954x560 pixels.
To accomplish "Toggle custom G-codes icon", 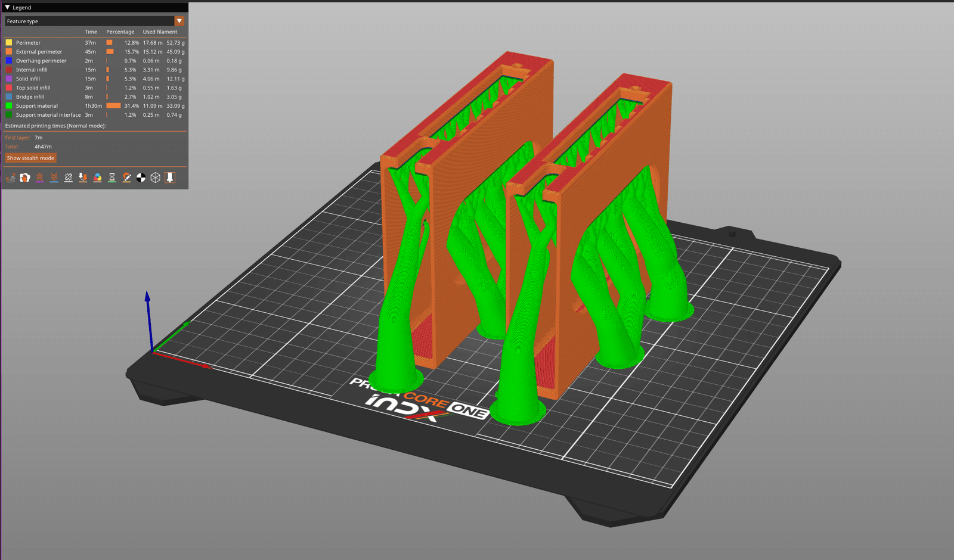I will (x=126, y=178).
